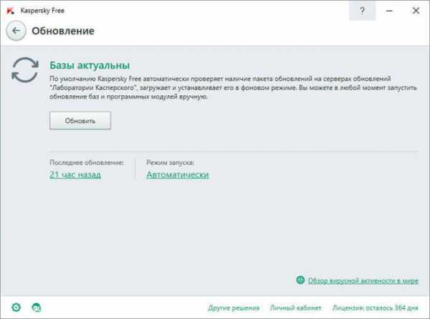Open Обзор вирусной активности в мире link

tap(363, 280)
